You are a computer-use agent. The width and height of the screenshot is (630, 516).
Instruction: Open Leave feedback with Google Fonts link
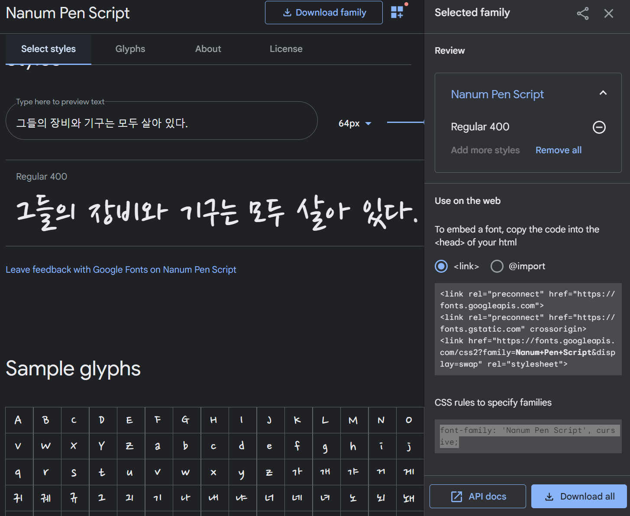tap(121, 270)
